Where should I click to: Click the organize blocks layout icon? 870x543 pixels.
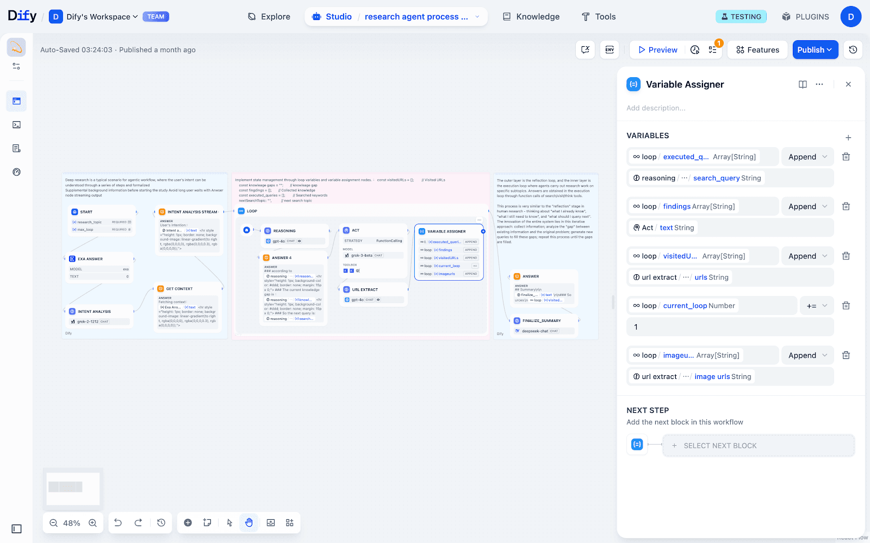pos(290,523)
